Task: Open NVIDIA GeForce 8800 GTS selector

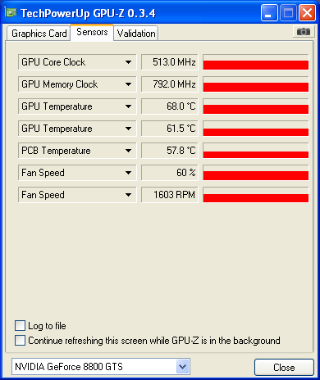Action: [101, 367]
